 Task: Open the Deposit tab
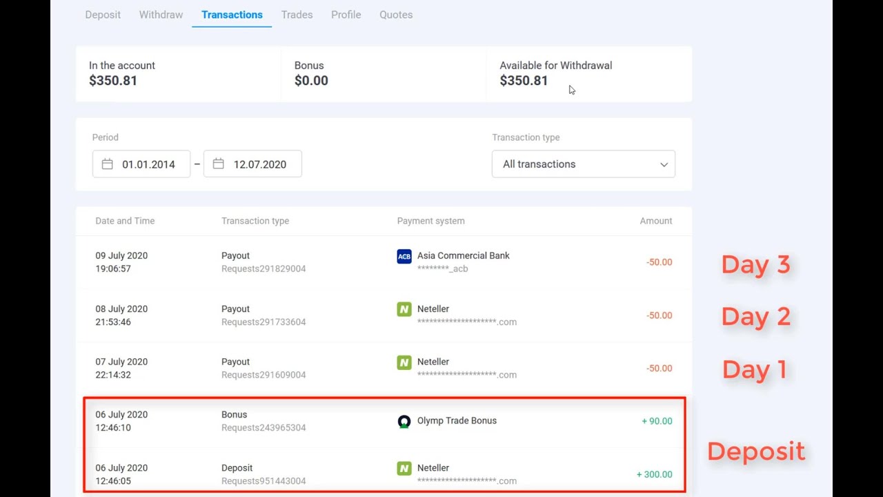(x=103, y=14)
